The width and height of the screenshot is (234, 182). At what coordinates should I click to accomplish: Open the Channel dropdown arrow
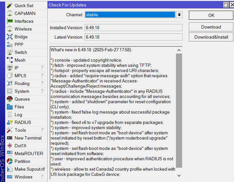pyautogui.click(x=179, y=15)
